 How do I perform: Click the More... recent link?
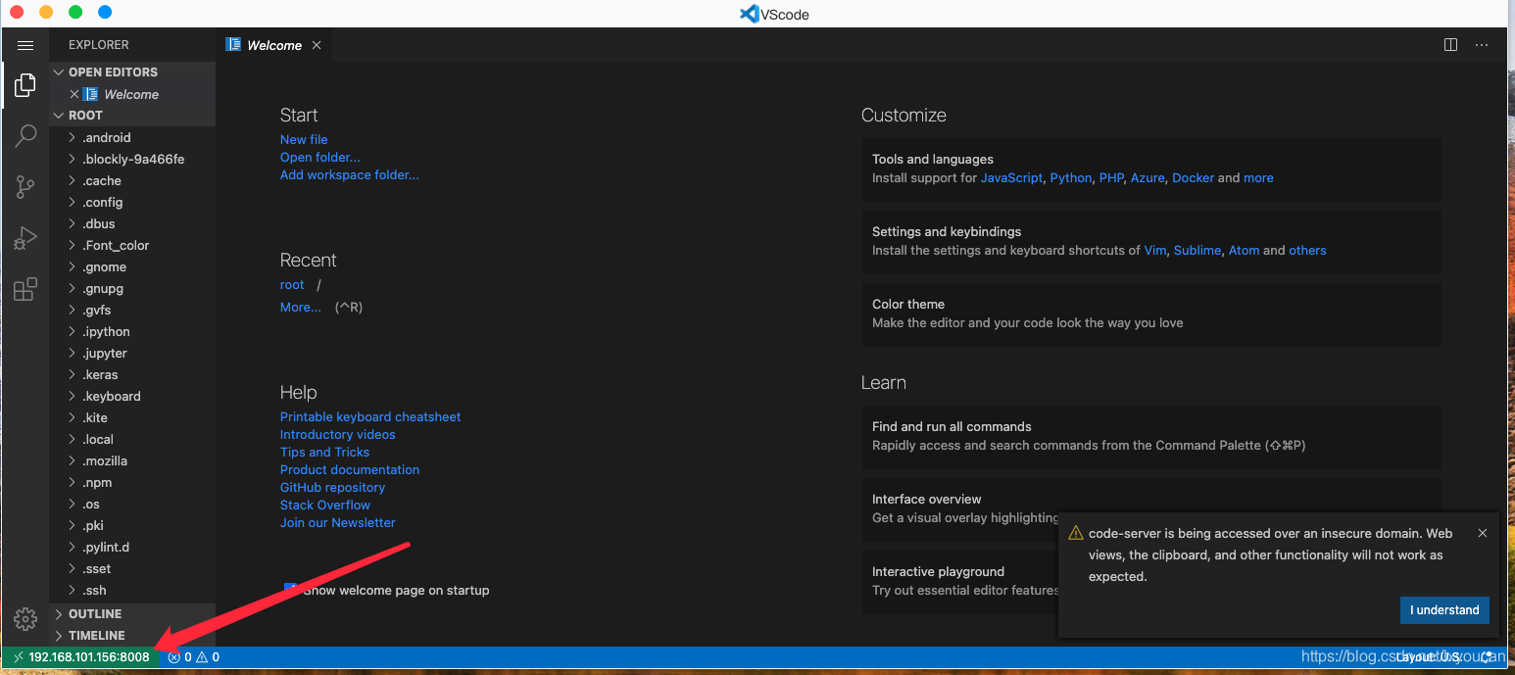pyautogui.click(x=301, y=307)
